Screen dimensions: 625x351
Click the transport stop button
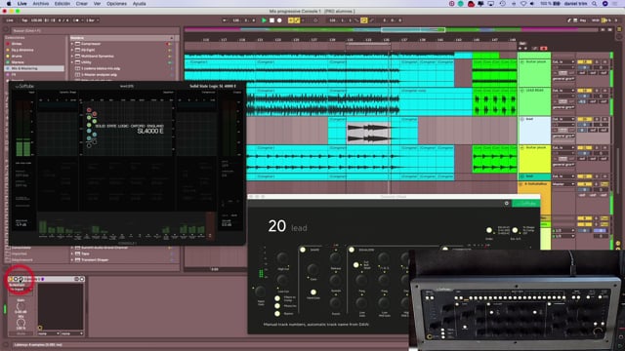pyautogui.click(x=271, y=20)
